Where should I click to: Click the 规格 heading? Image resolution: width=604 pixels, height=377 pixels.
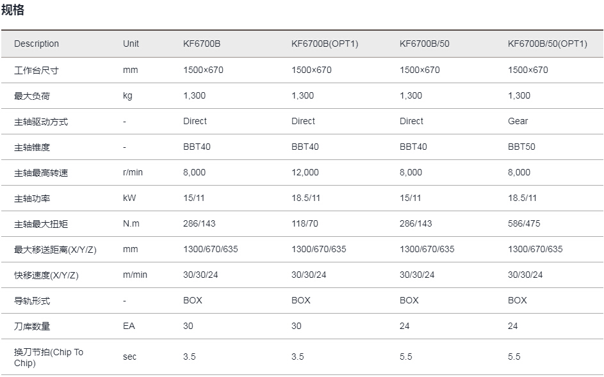click(x=13, y=10)
